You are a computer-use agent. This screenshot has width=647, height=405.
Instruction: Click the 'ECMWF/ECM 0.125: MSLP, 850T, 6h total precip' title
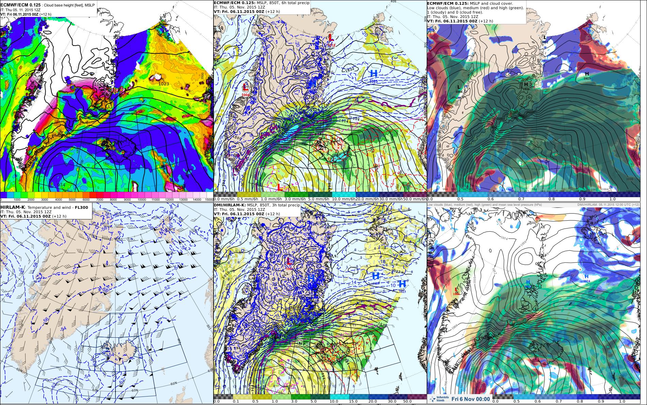[x=262, y=3]
